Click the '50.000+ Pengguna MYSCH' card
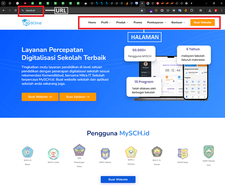Screen dimensions: 225x193 point(140,54)
